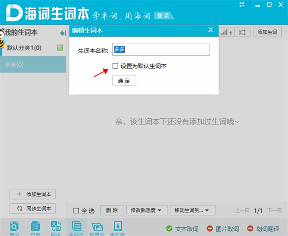Viewport: 288px width, 236px height.
Task: Click the green 默 default badge
Action: [60, 48]
